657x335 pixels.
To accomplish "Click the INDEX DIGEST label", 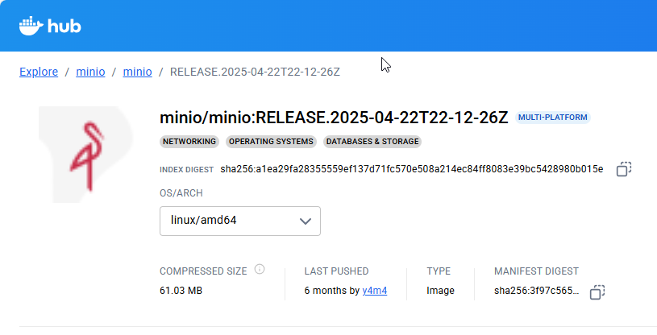I will (x=186, y=170).
